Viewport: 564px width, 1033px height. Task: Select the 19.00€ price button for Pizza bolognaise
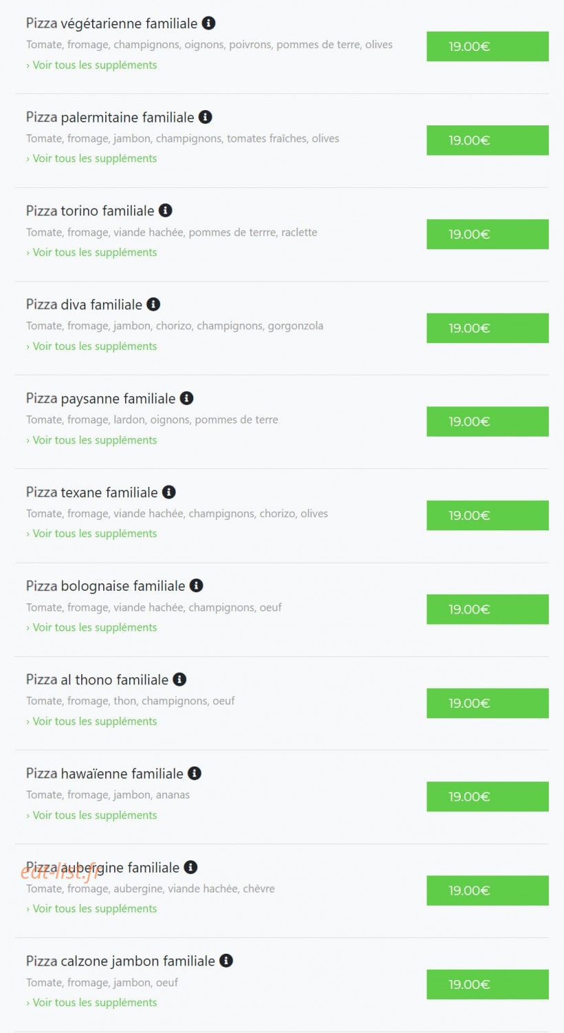[488, 609]
